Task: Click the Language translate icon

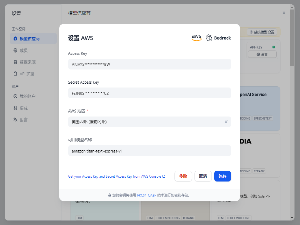Action: click(x=15, y=120)
